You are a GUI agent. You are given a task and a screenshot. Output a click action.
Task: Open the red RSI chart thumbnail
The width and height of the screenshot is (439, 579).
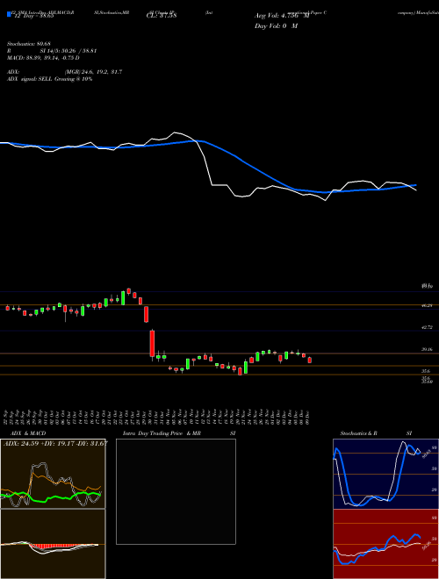pos(385,544)
